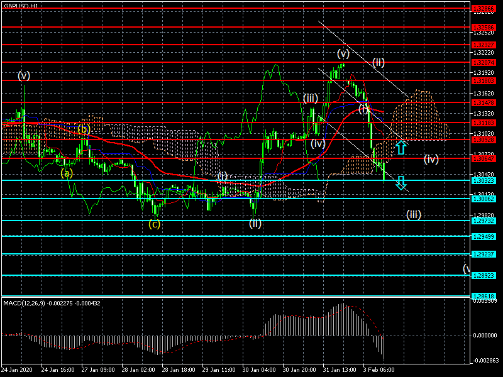Click the 31 Jan 13:00 time axis label

(x=340, y=369)
